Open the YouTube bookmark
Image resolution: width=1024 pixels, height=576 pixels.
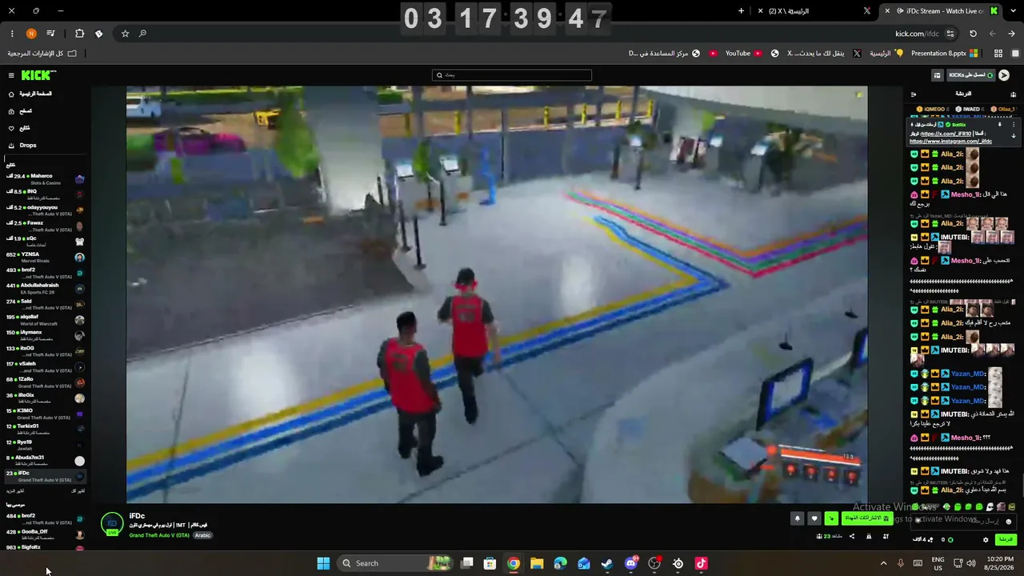pos(743,54)
